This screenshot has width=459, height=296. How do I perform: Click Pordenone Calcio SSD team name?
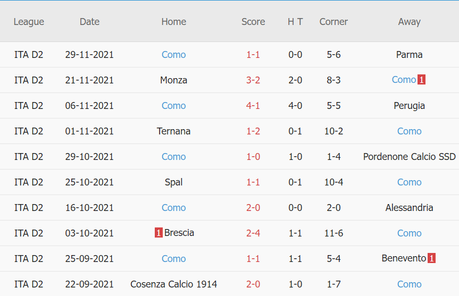click(409, 157)
